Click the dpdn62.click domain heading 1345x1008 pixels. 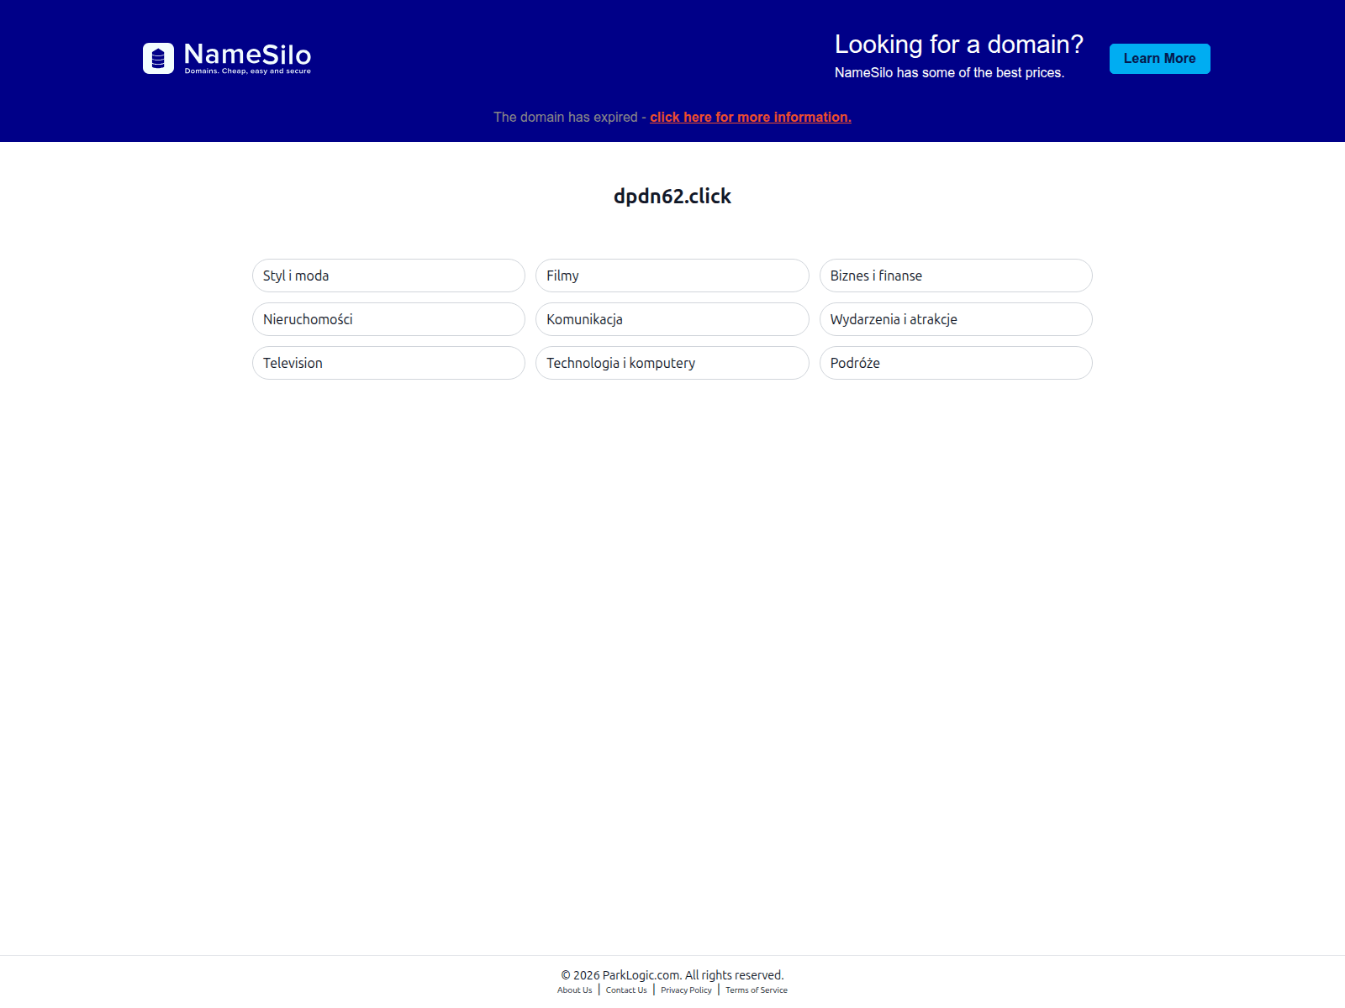672,196
